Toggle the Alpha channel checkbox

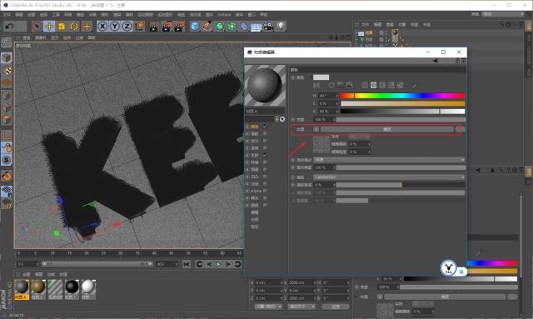point(265,191)
